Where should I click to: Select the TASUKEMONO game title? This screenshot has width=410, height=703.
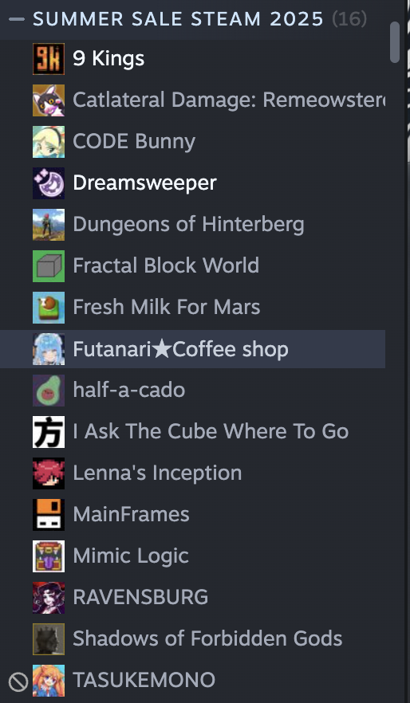[144, 680]
